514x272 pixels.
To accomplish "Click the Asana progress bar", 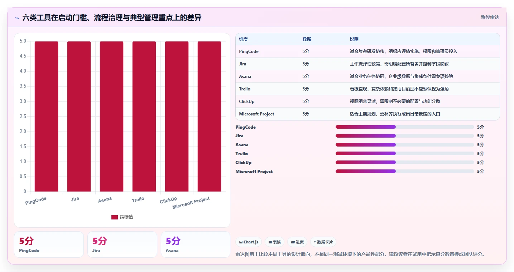I will pos(405,145).
